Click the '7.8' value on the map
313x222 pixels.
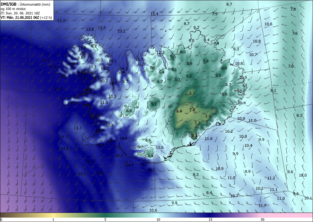coord(293,9)
